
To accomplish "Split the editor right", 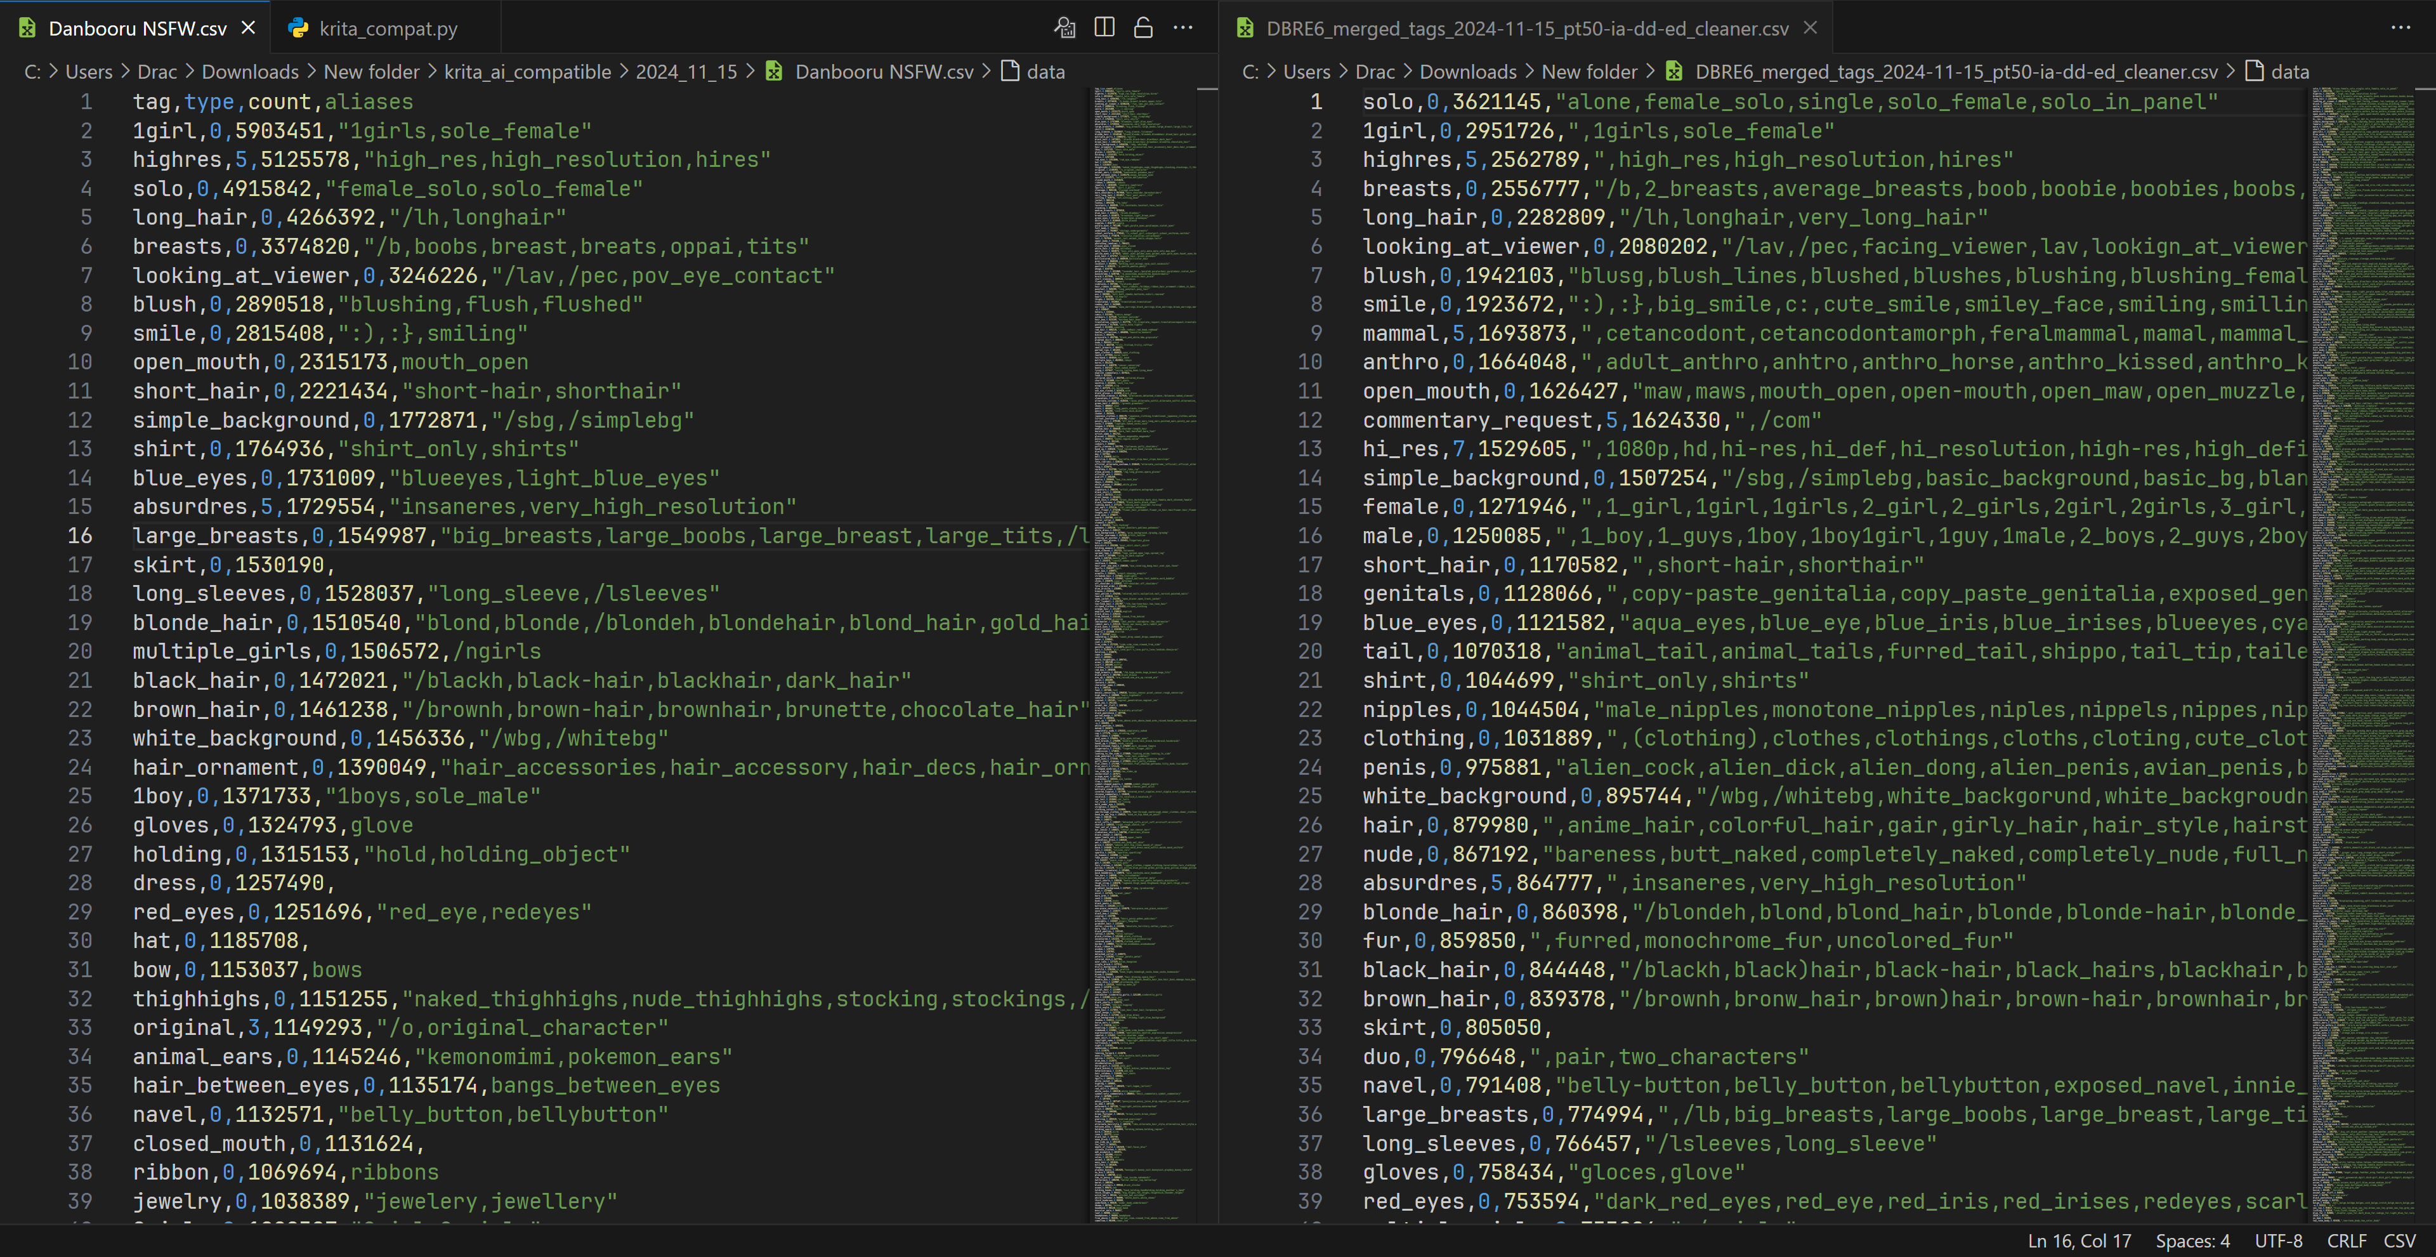I will tap(1104, 27).
